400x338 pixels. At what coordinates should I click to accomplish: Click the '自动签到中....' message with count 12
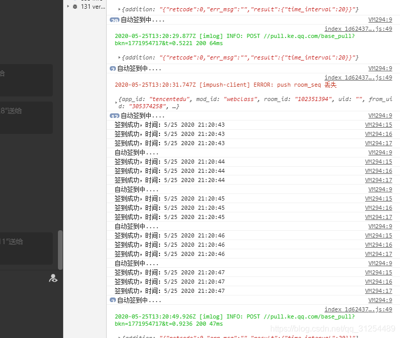click(143, 116)
